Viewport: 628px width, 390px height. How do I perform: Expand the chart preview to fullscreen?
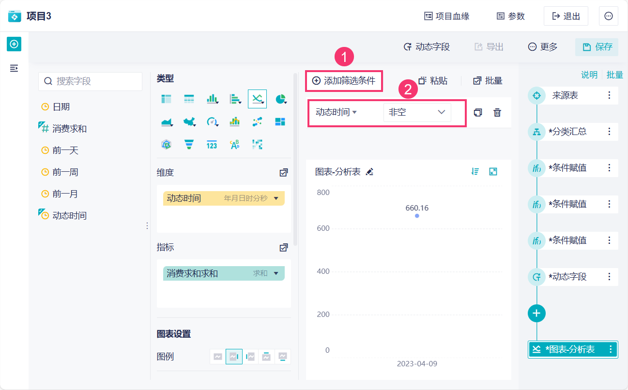point(493,171)
